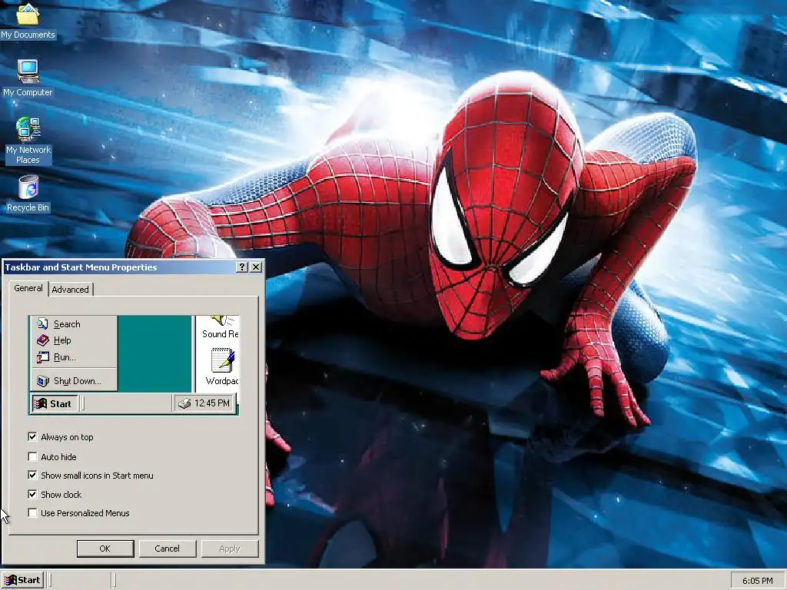The image size is (787, 590).
Task: Switch to the Advanced tab
Action: (x=70, y=290)
